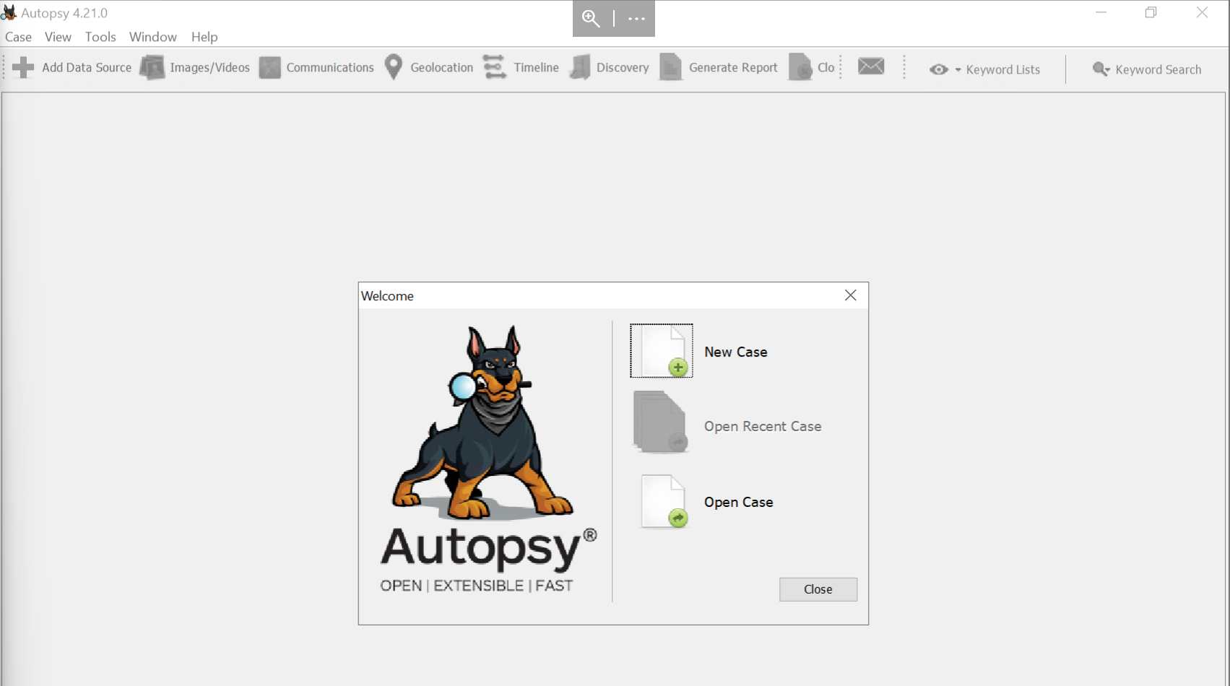Click the Keyword Search label

pyautogui.click(x=1158, y=69)
